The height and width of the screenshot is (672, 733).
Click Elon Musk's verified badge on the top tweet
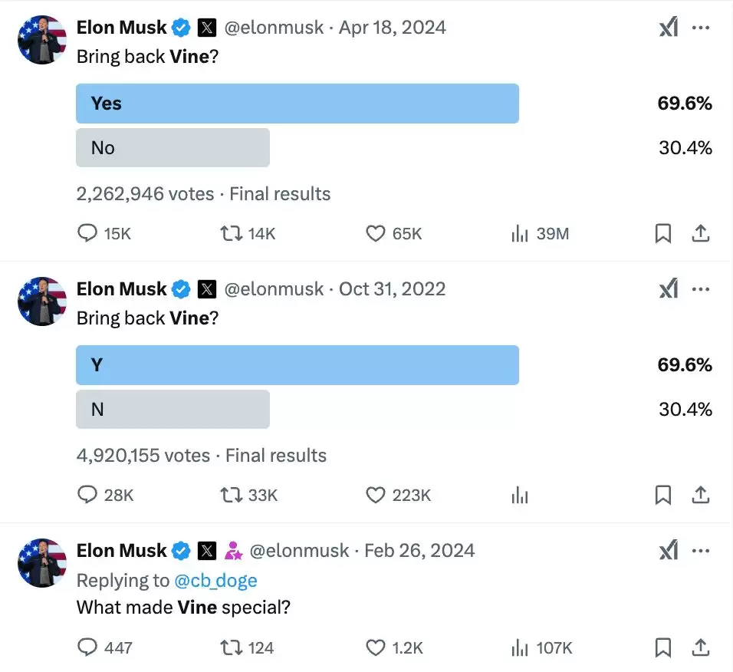[181, 27]
